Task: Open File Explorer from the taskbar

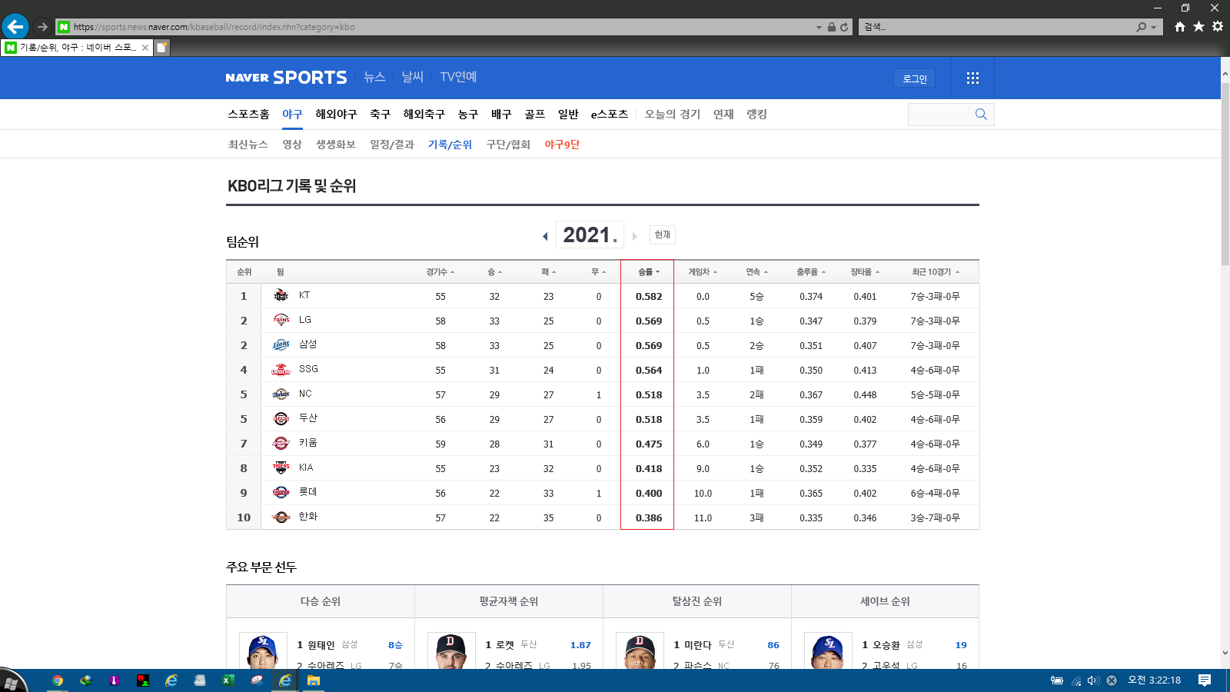Action: click(314, 680)
